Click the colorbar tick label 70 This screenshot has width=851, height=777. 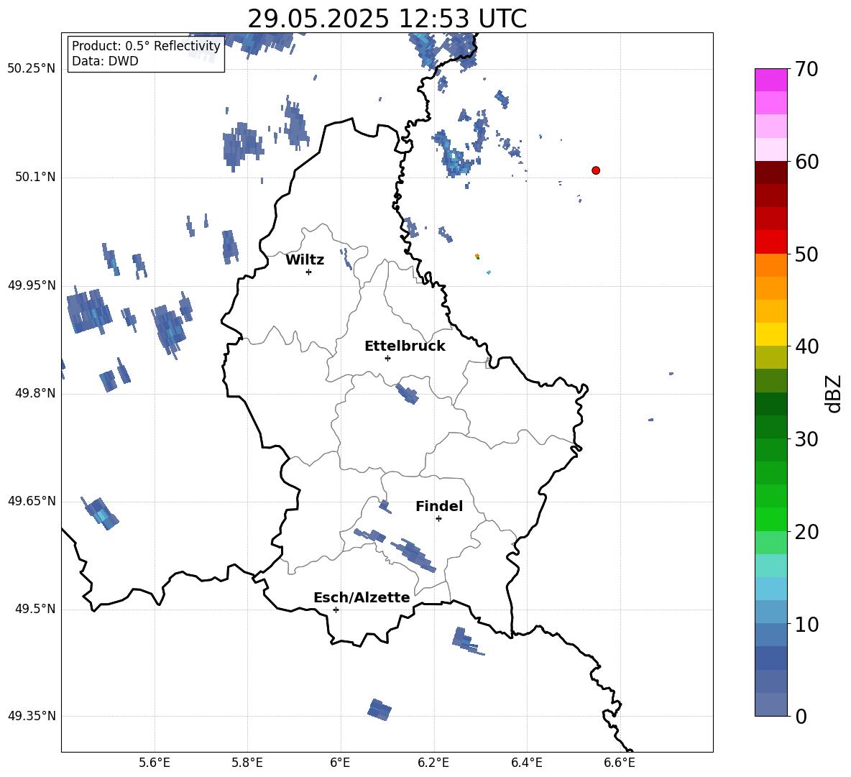coord(806,70)
